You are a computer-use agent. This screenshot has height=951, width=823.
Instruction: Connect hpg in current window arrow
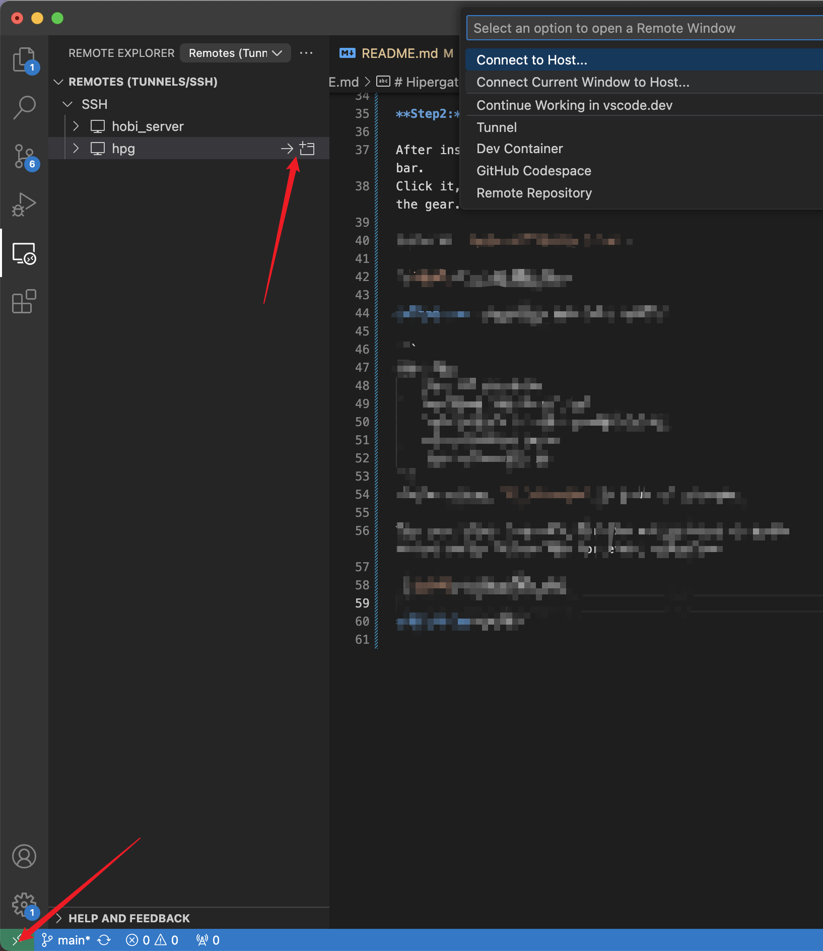(x=287, y=149)
